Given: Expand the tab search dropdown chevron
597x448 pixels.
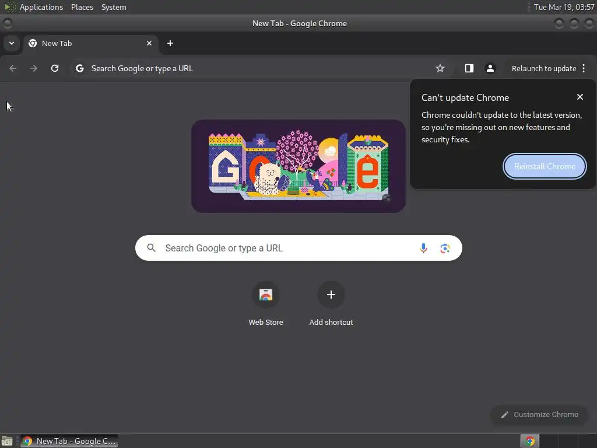Looking at the screenshot, I should (12, 43).
